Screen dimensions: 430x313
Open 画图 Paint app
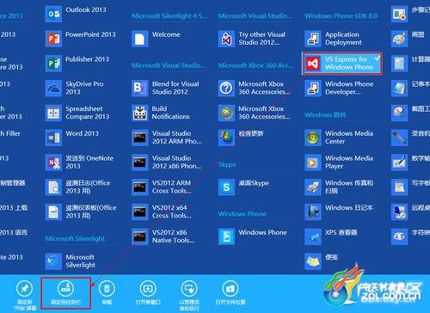pyautogui.click(x=409, y=39)
